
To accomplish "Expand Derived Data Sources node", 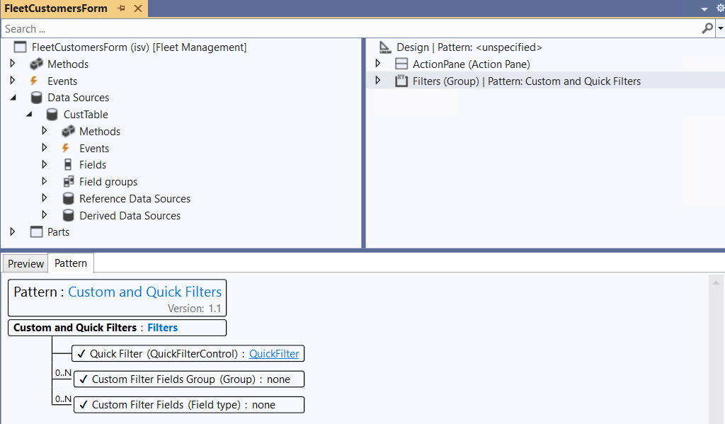I will (45, 214).
